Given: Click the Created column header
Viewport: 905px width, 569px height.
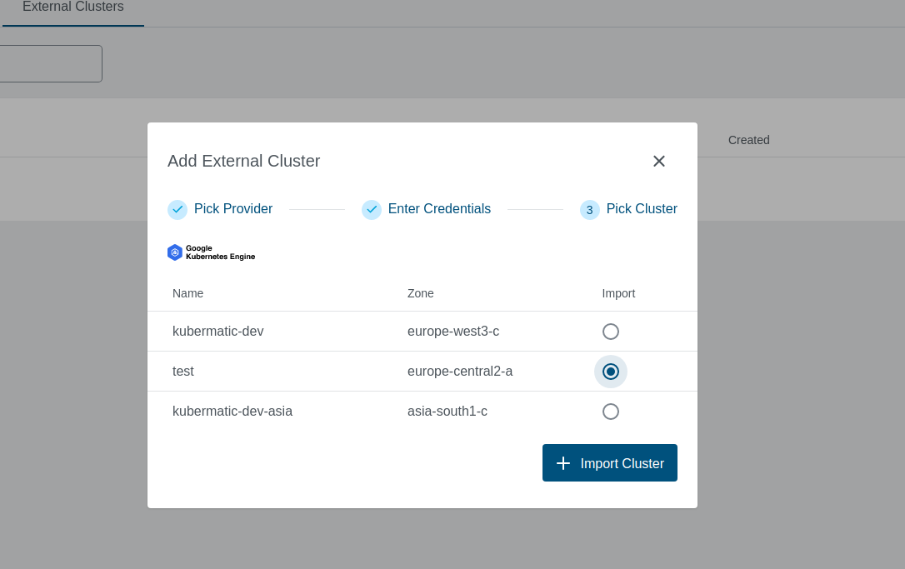Looking at the screenshot, I should 748,140.
